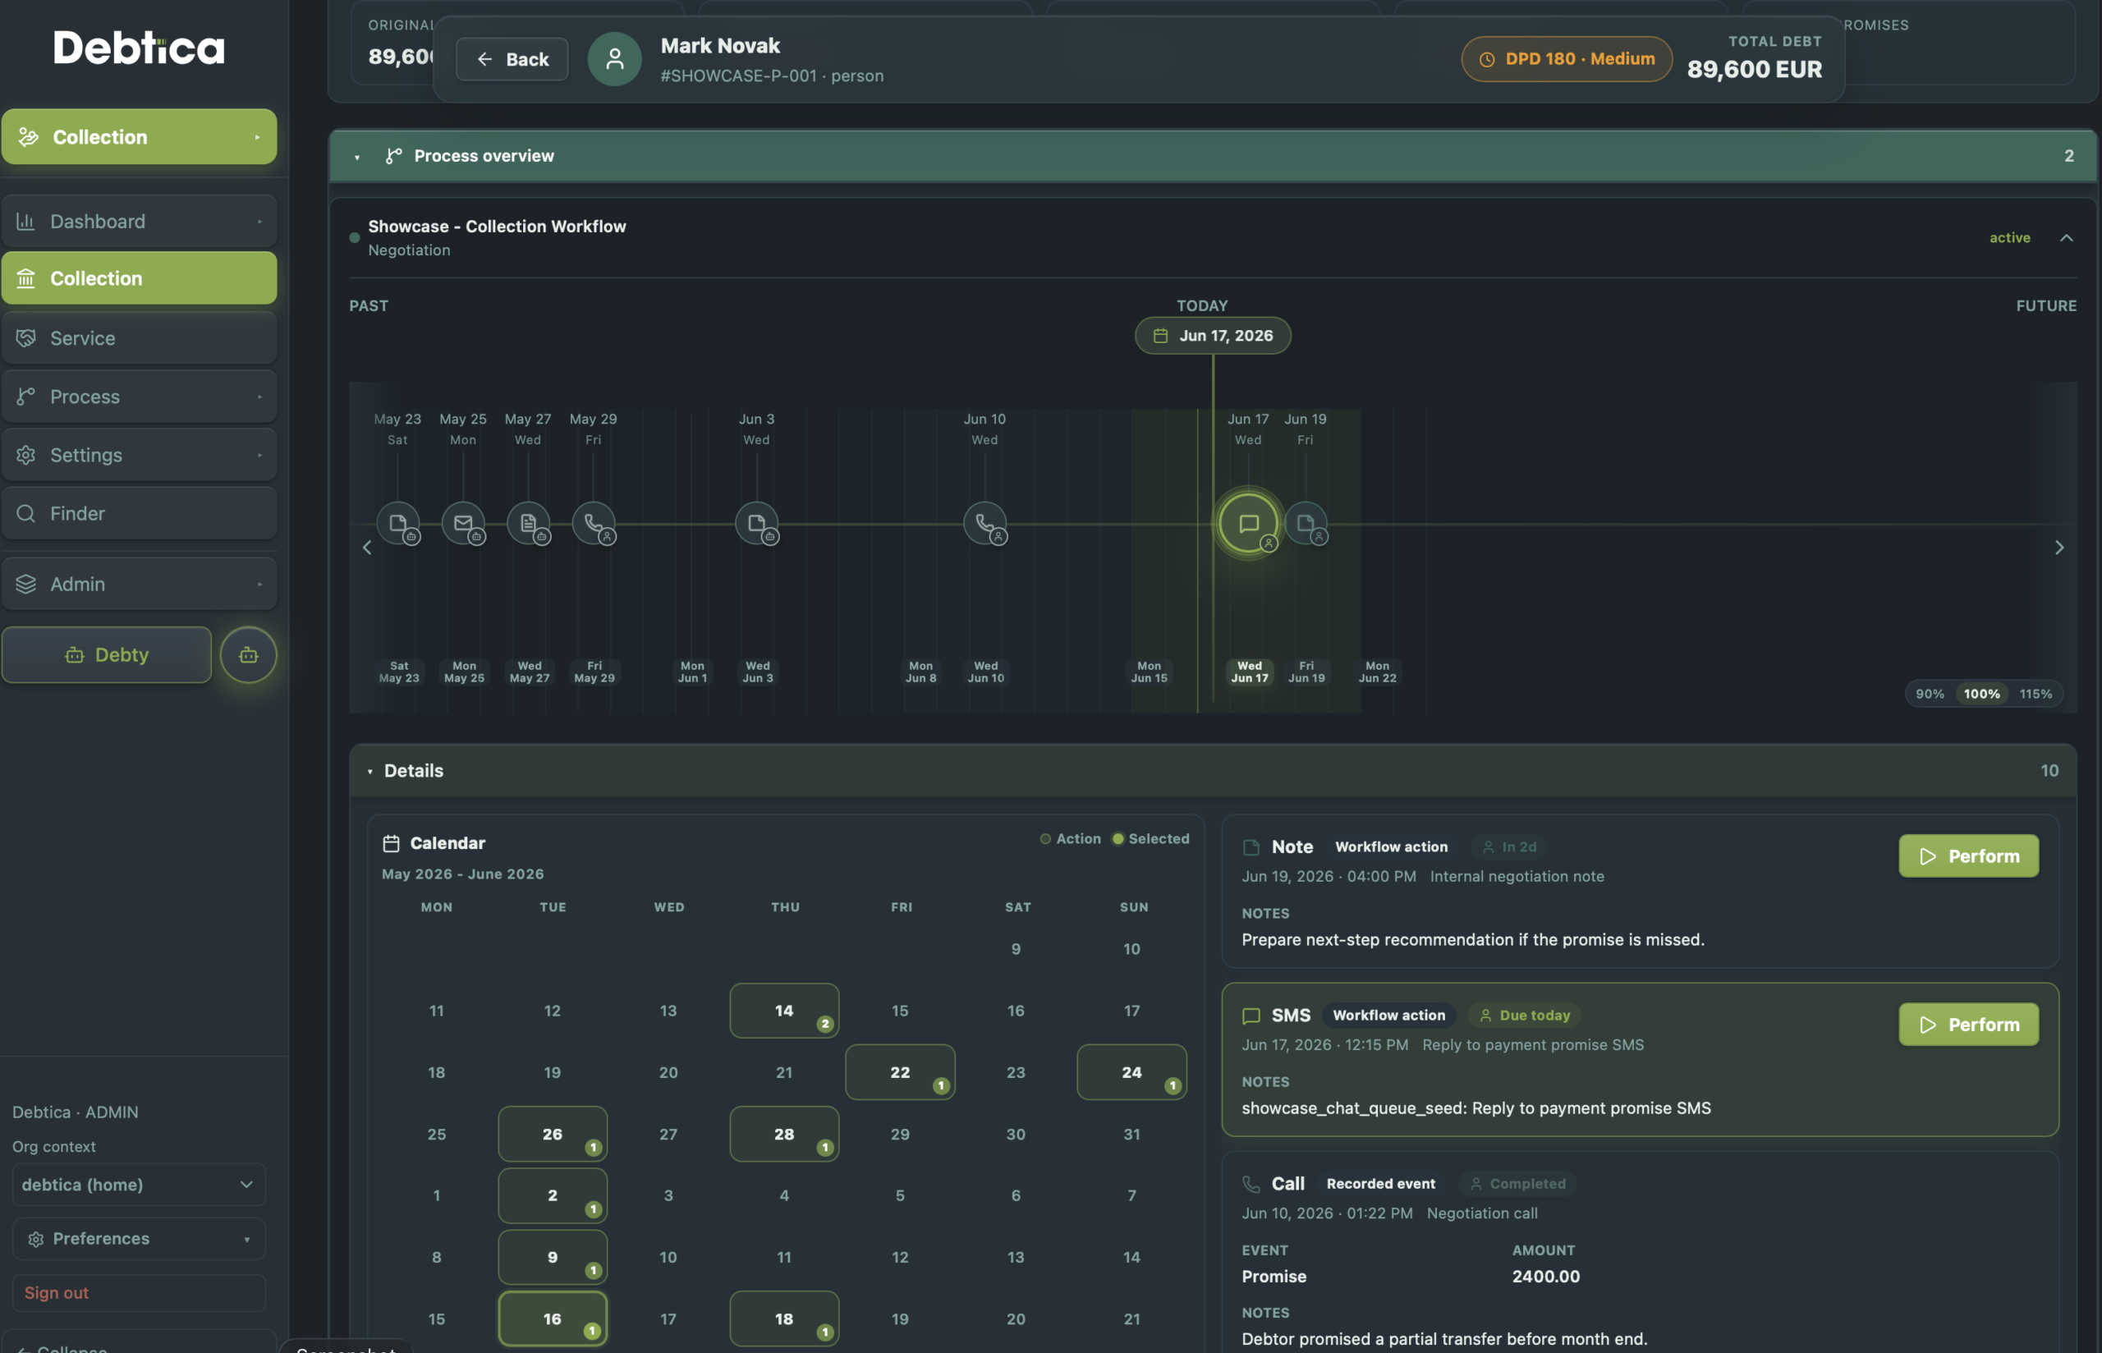Click Mark Novak's person avatar icon
This screenshot has height=1353, width=2102.
coord(615,59)
